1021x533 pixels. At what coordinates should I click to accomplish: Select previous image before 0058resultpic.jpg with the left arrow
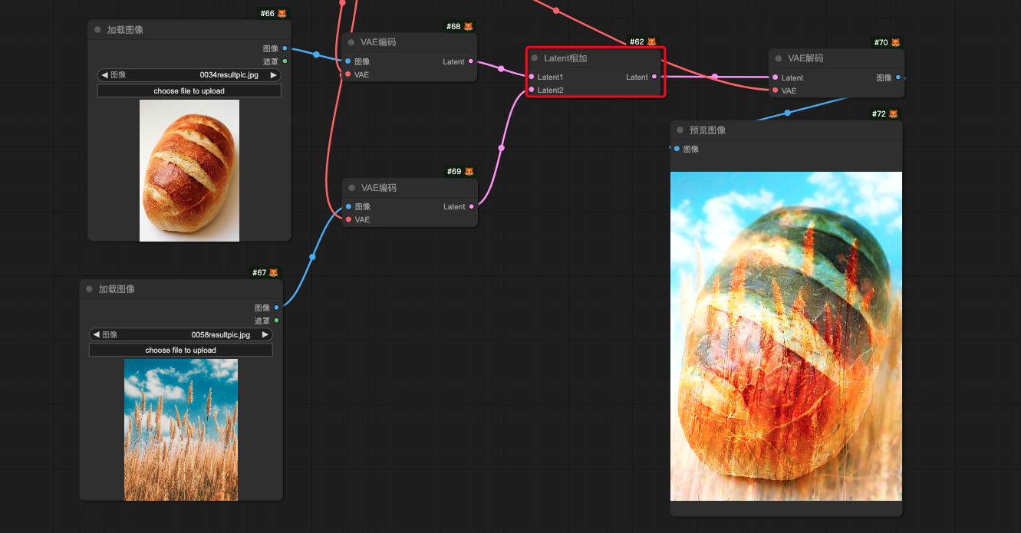pos(97,334)
